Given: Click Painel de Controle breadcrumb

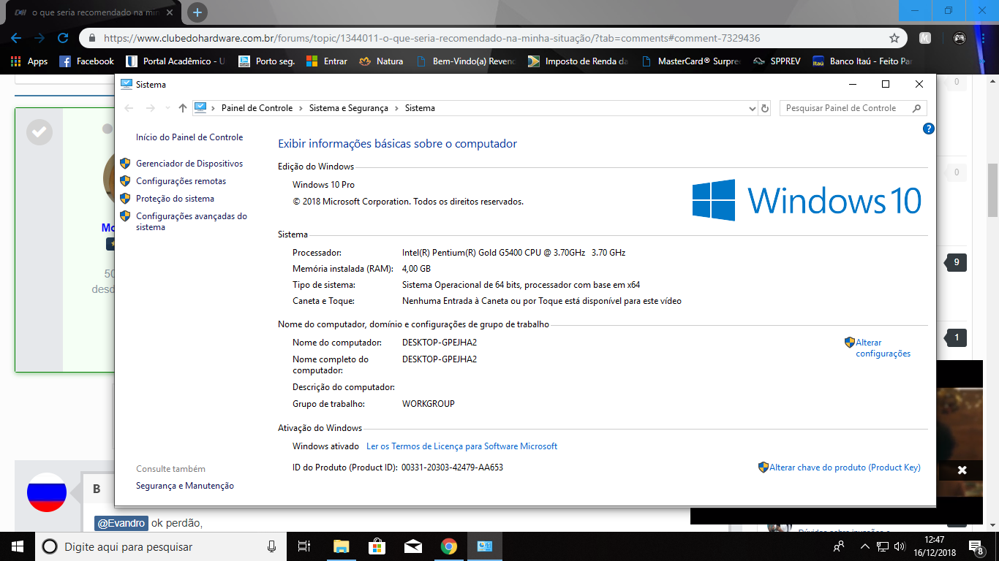Looking at the screenshot, I should click(x=257, y=108).
